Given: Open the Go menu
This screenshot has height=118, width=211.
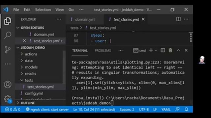Looking at the screenshot, I should tap(71, 10).
